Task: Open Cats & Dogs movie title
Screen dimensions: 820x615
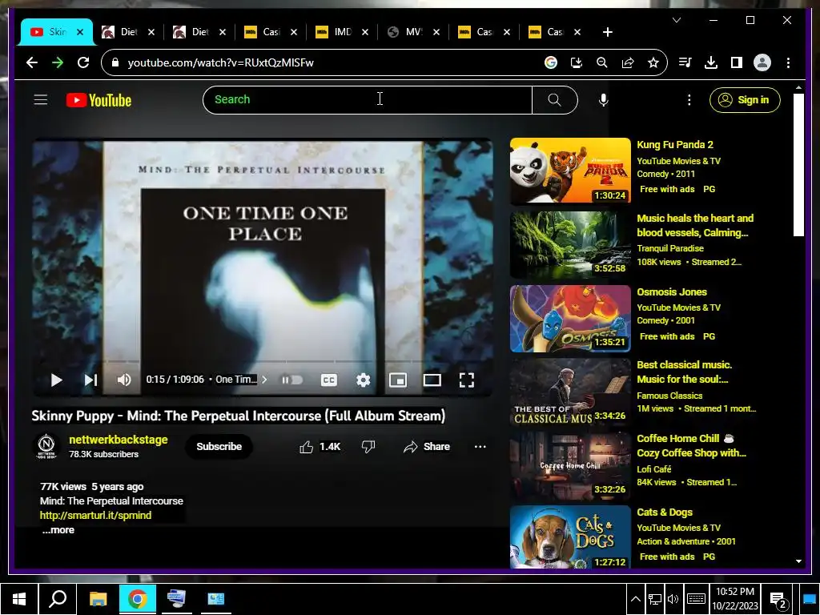Action: (x=665, y=512)
